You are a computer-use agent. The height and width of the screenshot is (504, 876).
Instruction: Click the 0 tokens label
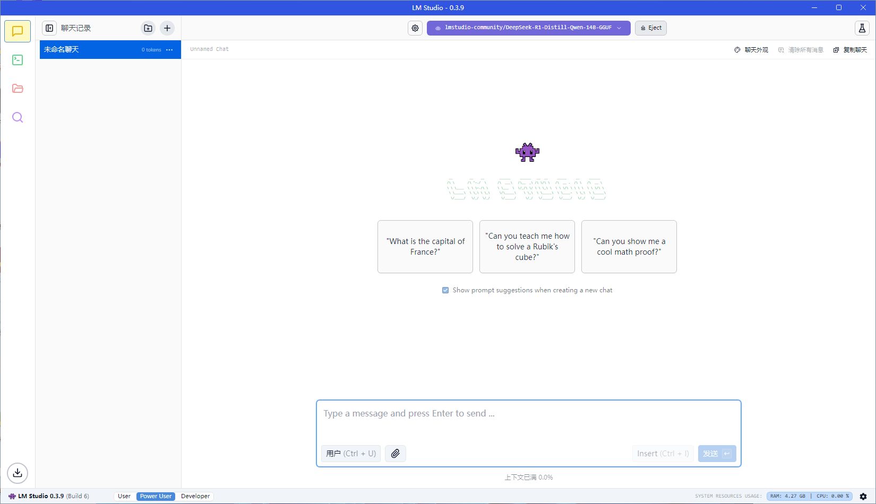(151, 50)
